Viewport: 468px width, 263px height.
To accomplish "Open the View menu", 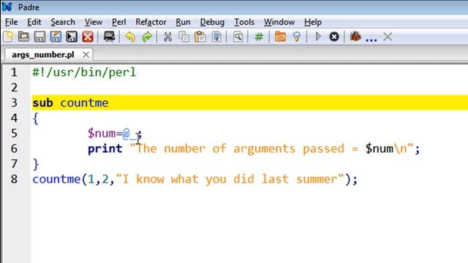I will [94, 22].
